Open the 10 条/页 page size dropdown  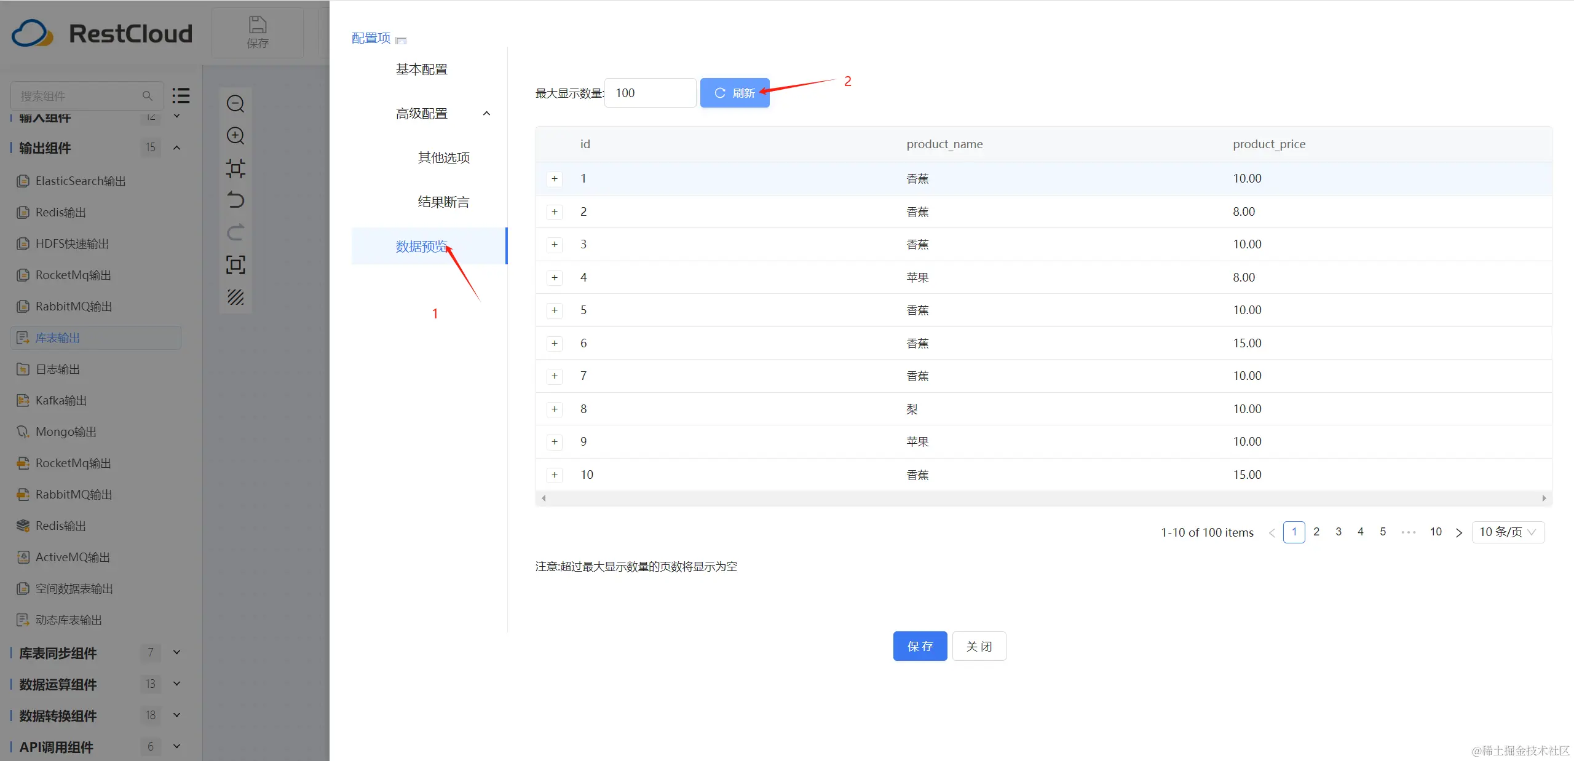tap(1508, 532)
